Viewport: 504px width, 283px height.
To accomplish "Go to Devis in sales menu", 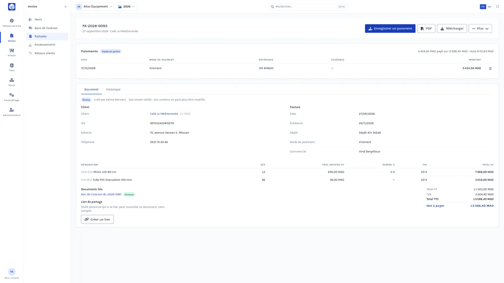I will [47, 20].
